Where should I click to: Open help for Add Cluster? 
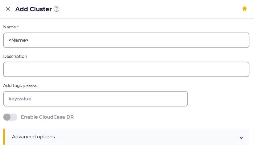coord(56,9)
